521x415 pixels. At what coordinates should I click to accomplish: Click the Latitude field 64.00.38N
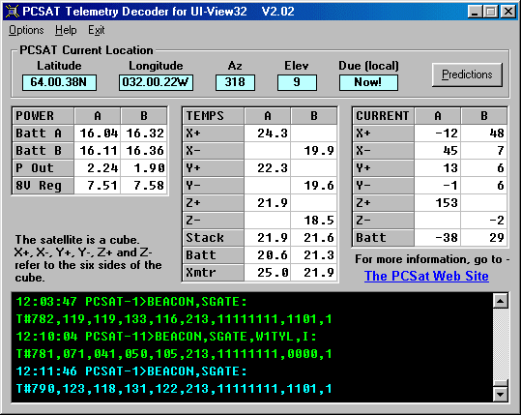coord(59,82)
